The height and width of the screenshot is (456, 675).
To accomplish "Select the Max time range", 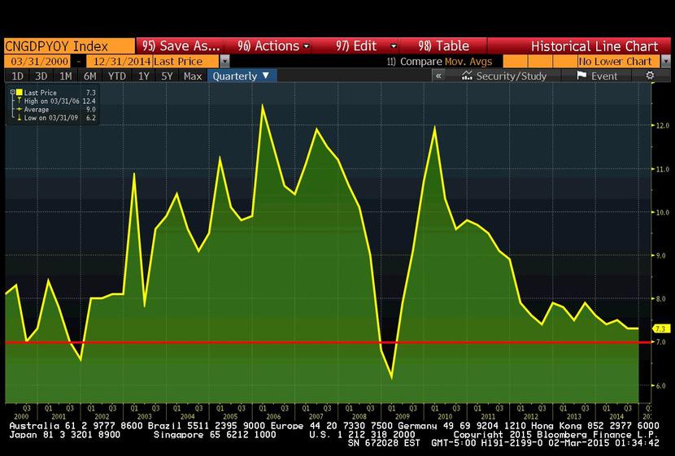I will pyautogui.click(x=193, y=76).
